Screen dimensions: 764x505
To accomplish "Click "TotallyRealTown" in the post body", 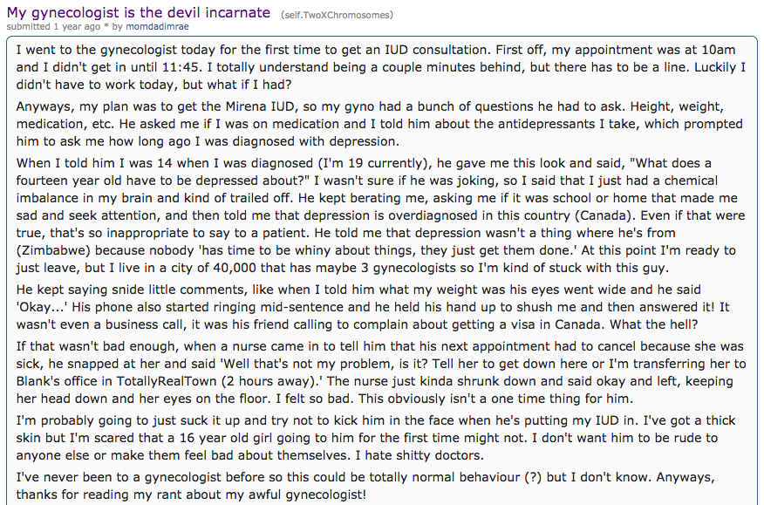I will click(167, 381).
